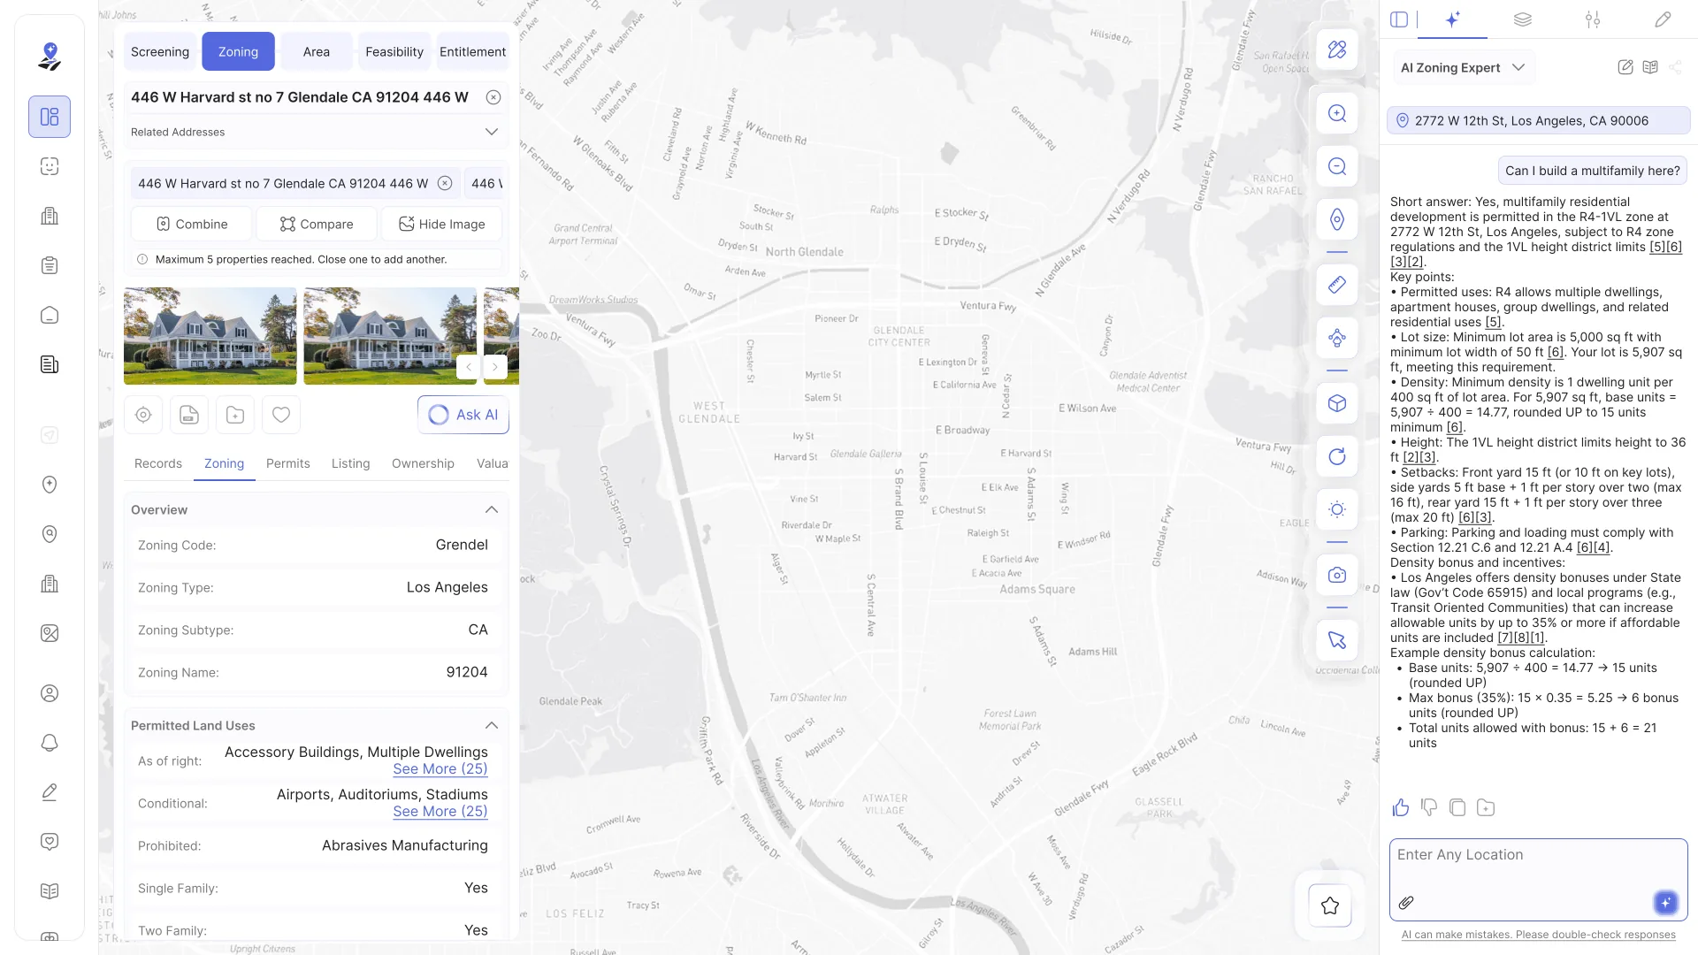Viewport: 1698px width, 955px height.
Task: Click the attachment paperclip icon
Action: (1406, 903)
